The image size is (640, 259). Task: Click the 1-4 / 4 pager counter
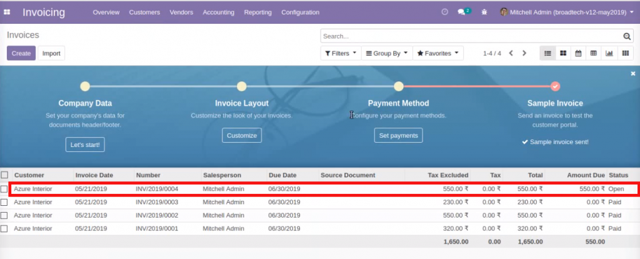492,53
